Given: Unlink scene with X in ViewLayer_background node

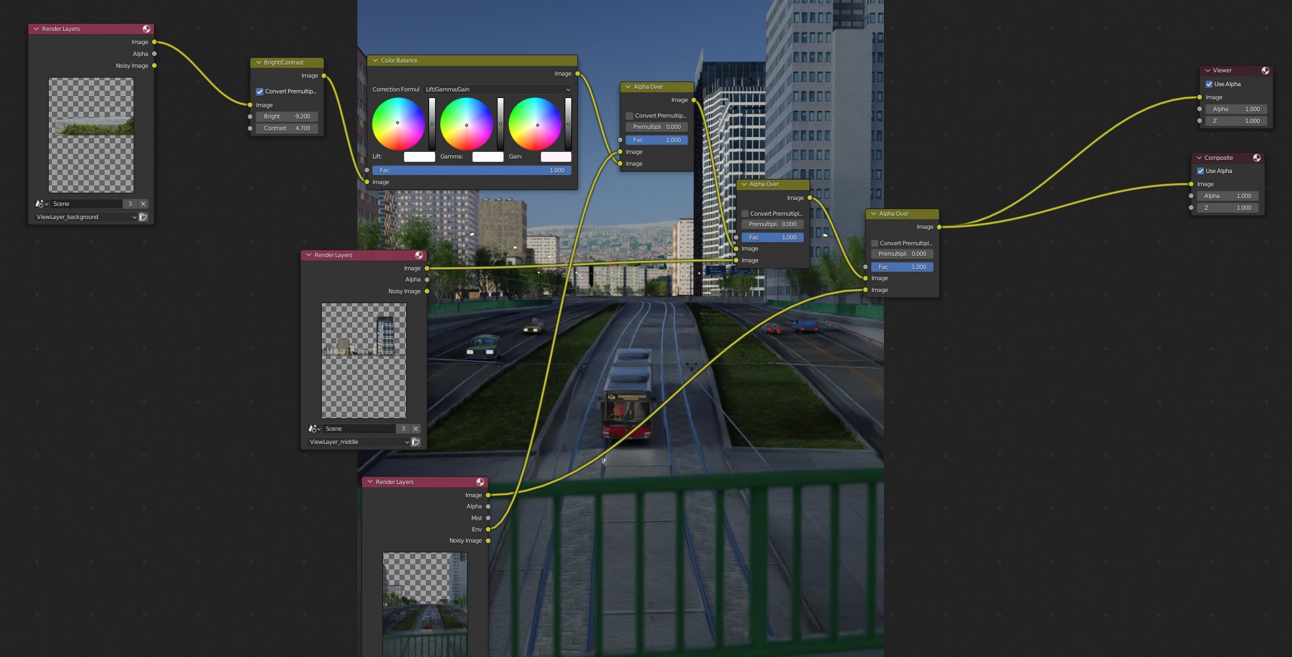Looking at the screenshot, I should click(143, 204).
